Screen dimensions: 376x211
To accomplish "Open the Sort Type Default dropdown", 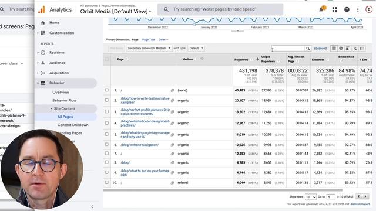I will coord(196,48).
